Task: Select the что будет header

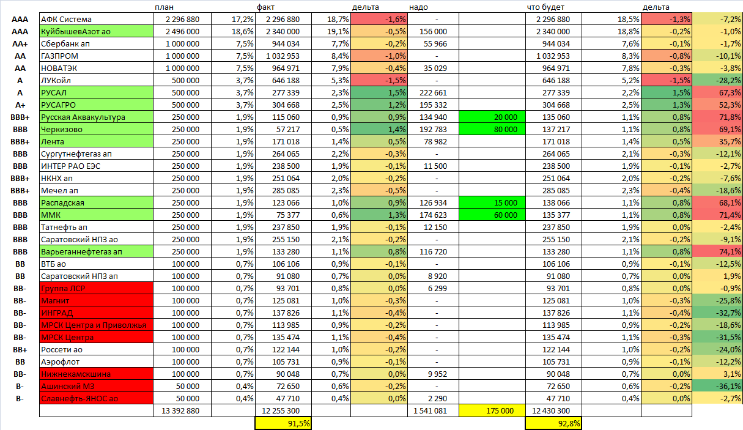Action: pyautogui.click(x=546, y=7)
